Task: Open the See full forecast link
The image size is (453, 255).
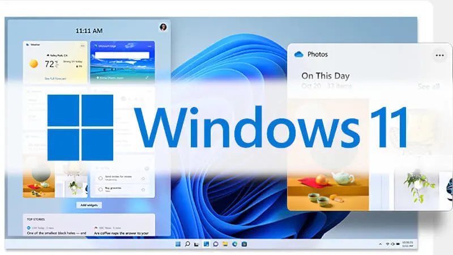Action: [x=55, y=78]
